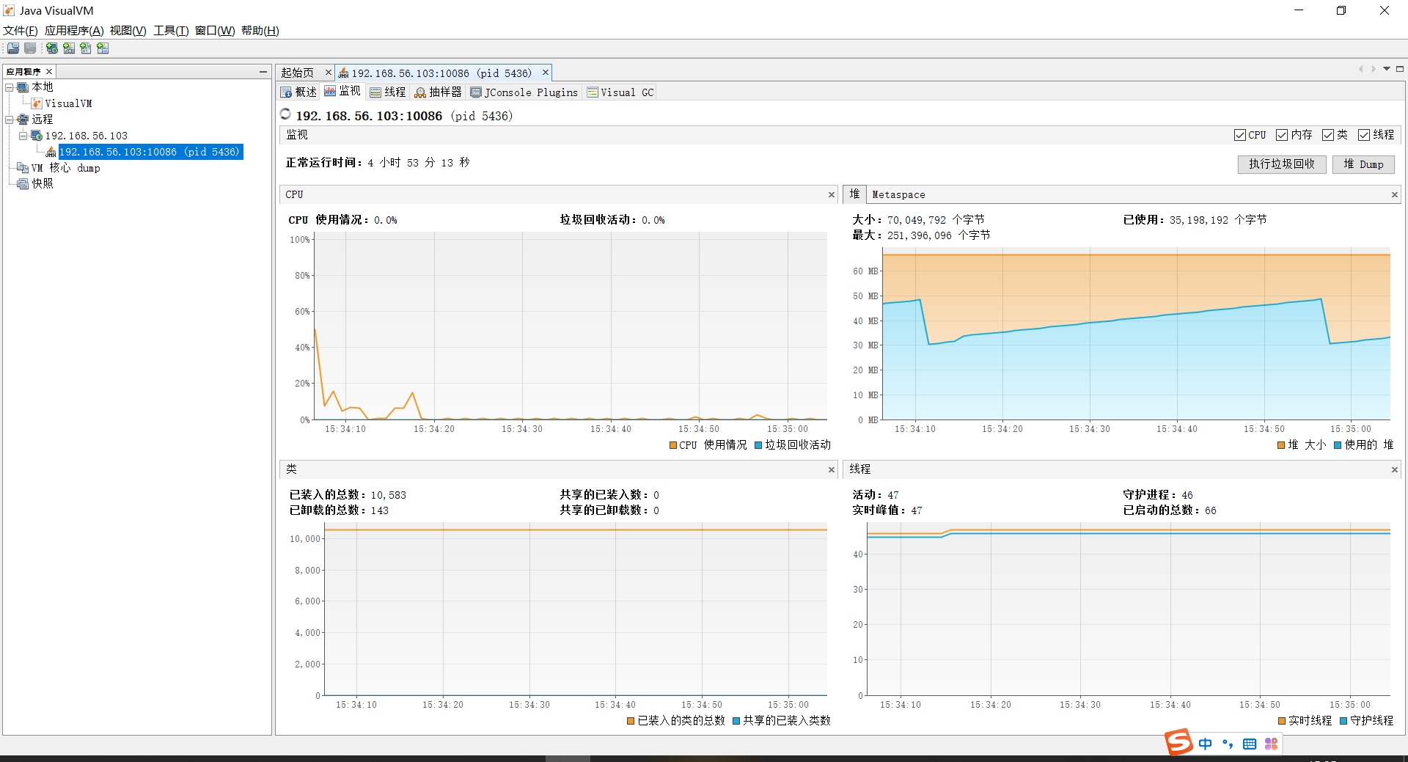The image size is (1408, 762).
Task: Open the Visual GC tab
Action: [x=620, y=92]
